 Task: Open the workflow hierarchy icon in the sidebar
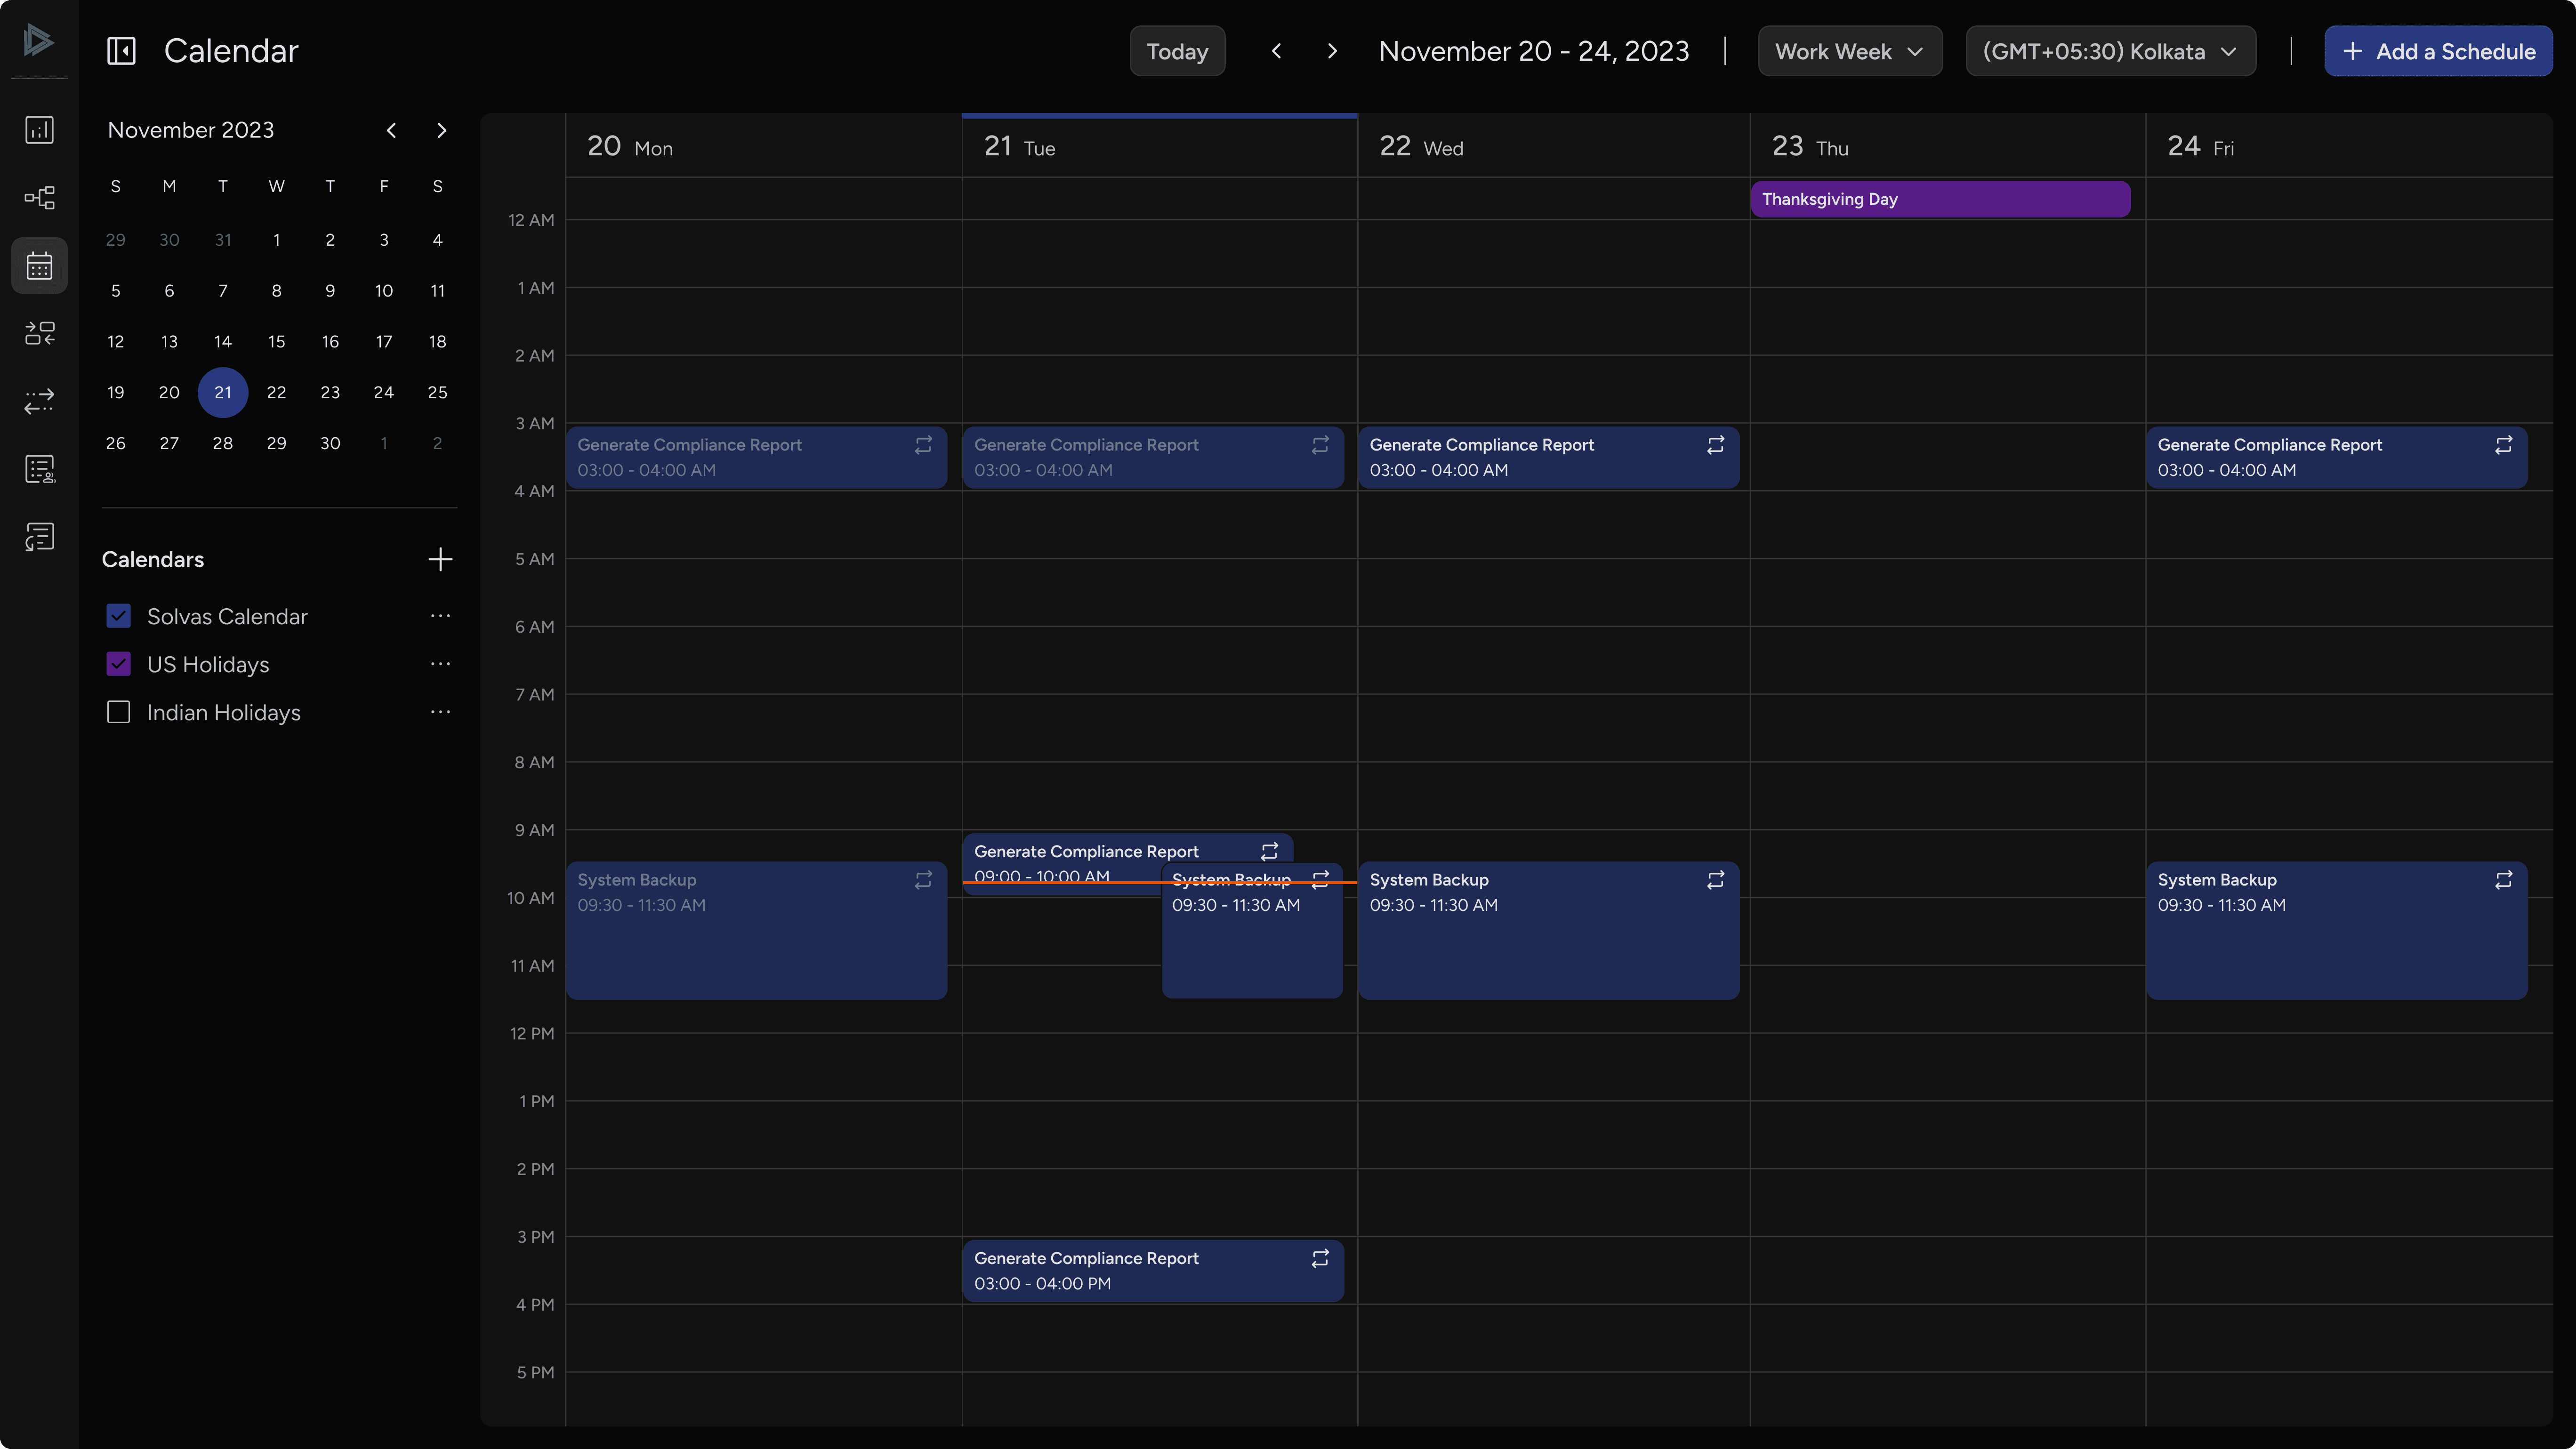pyautogui.click(x=40, y=197)
